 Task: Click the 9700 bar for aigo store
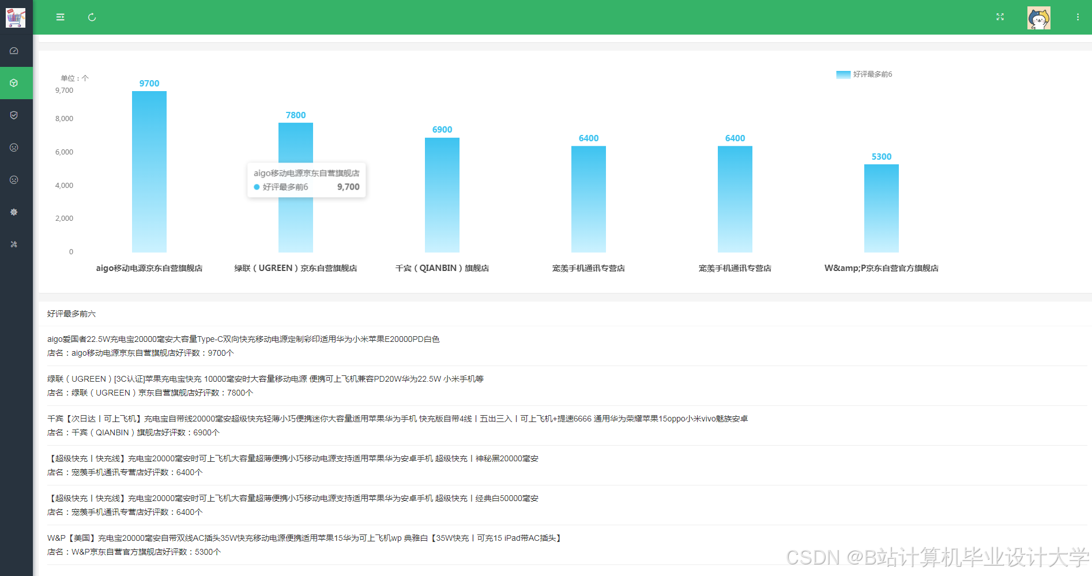149,172
